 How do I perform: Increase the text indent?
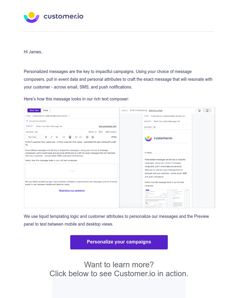(93, 137)
